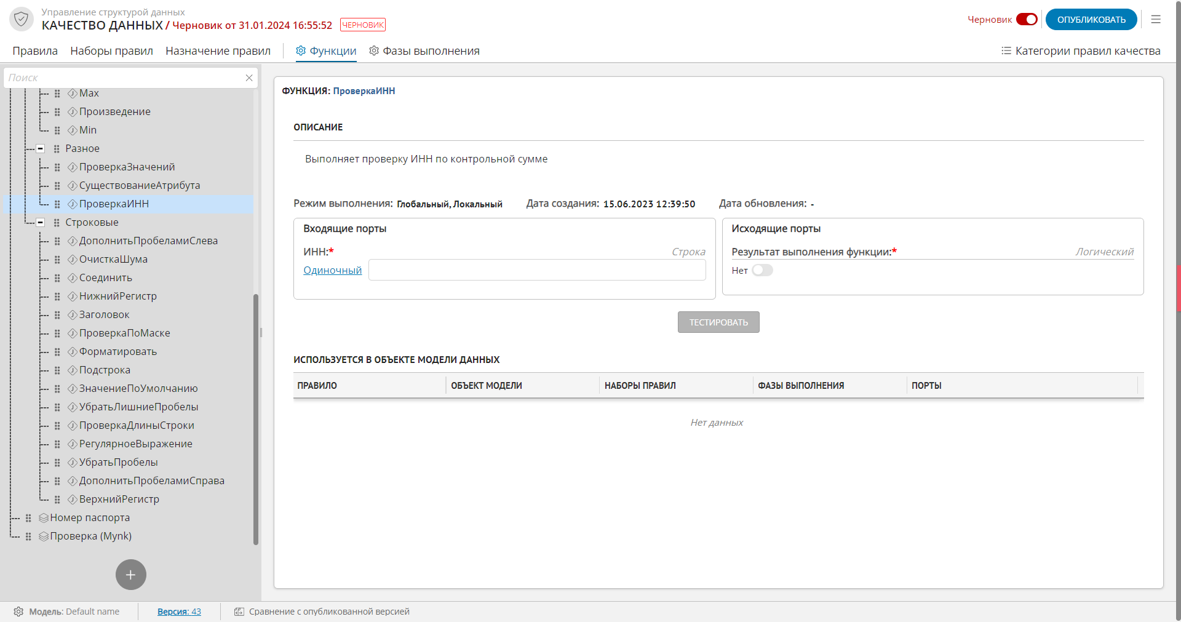Click the round plus add button
Viewport: 1181px width, 622px height.
131,575
